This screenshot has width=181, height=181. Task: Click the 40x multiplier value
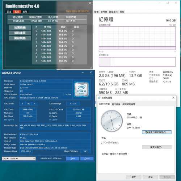(x=28, y=113)
